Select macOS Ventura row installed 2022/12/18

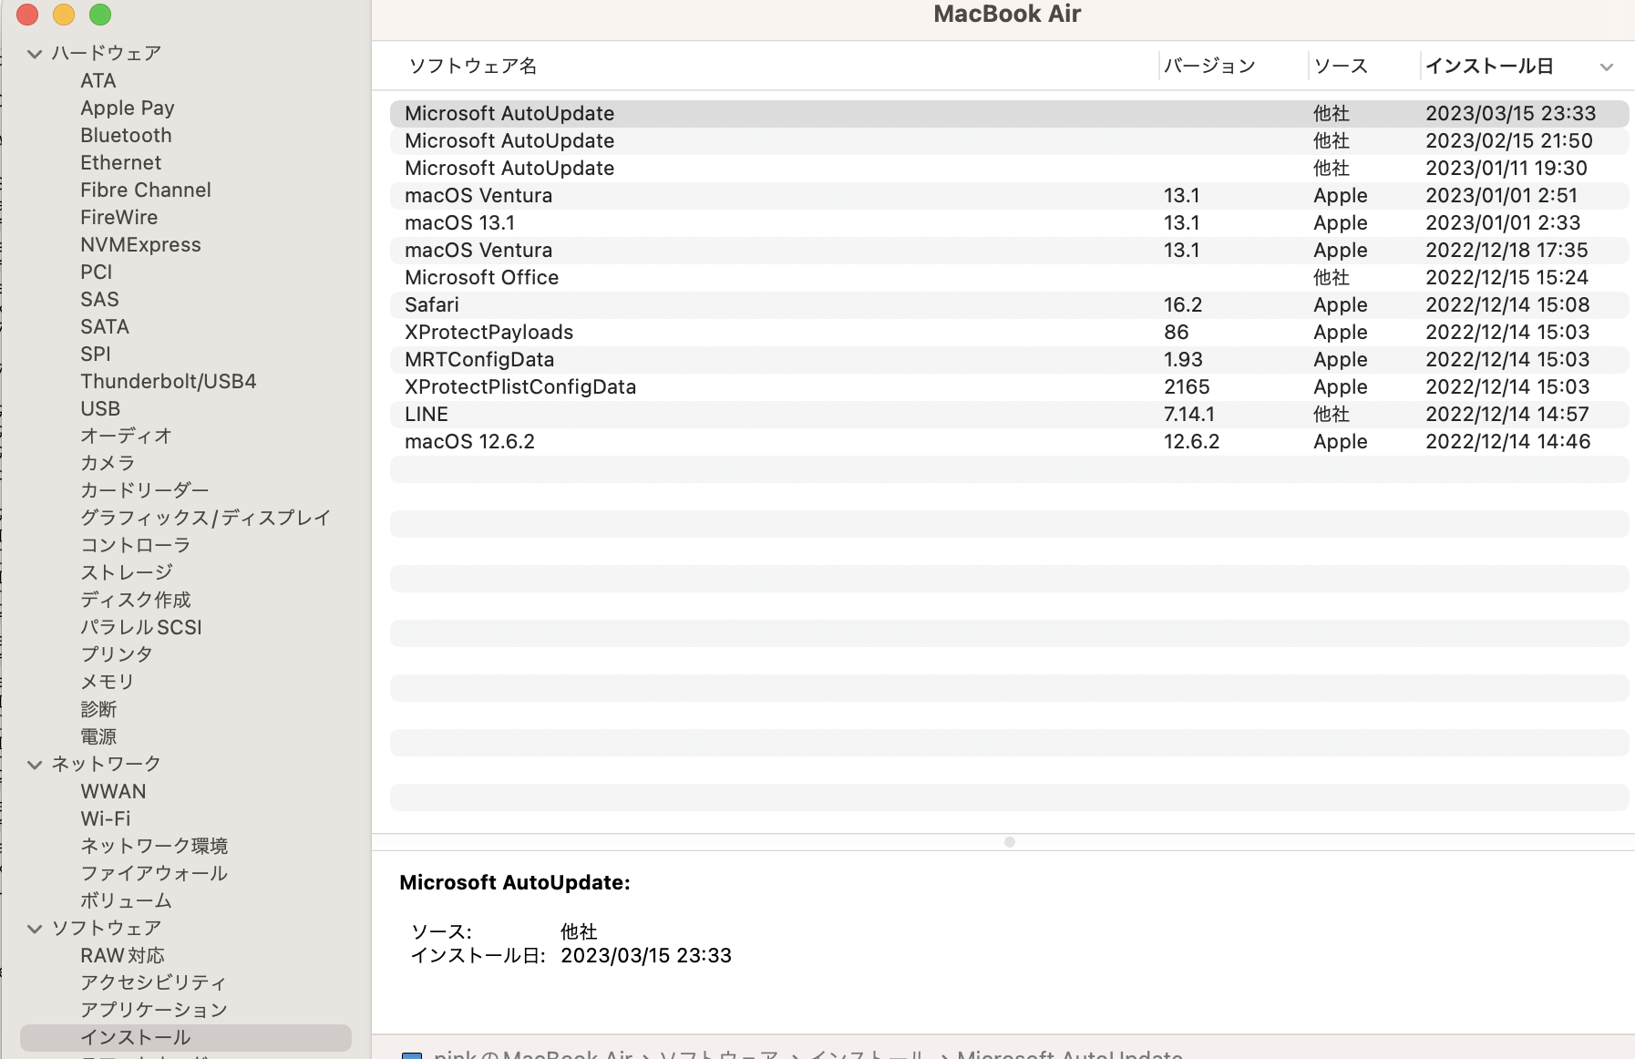tap(1009, 251)
